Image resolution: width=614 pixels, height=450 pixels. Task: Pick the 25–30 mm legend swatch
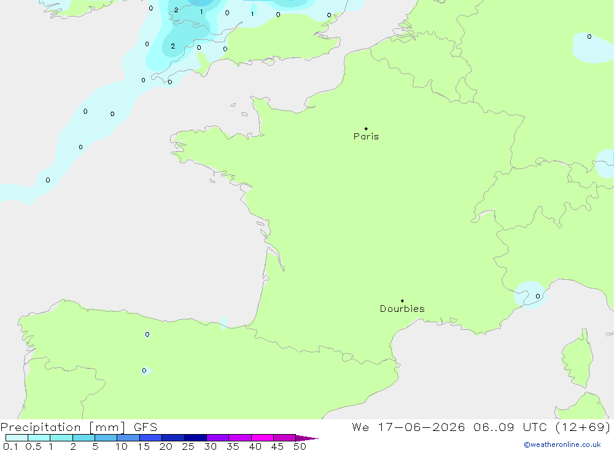pos(195,438)
